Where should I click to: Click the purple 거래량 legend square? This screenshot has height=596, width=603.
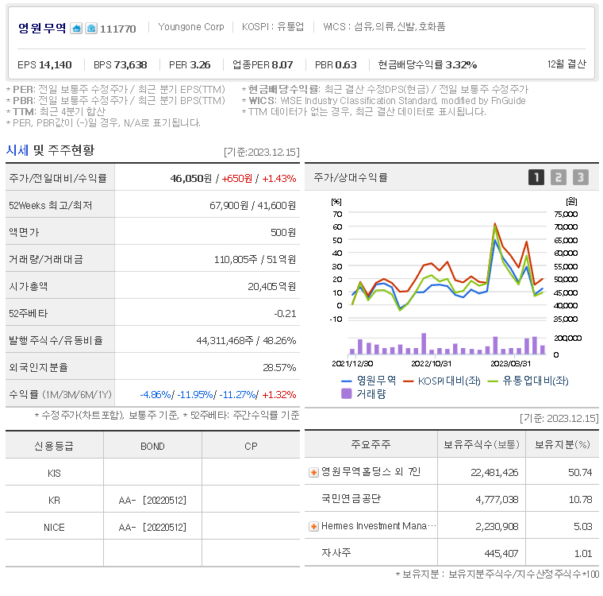[347, 393]
